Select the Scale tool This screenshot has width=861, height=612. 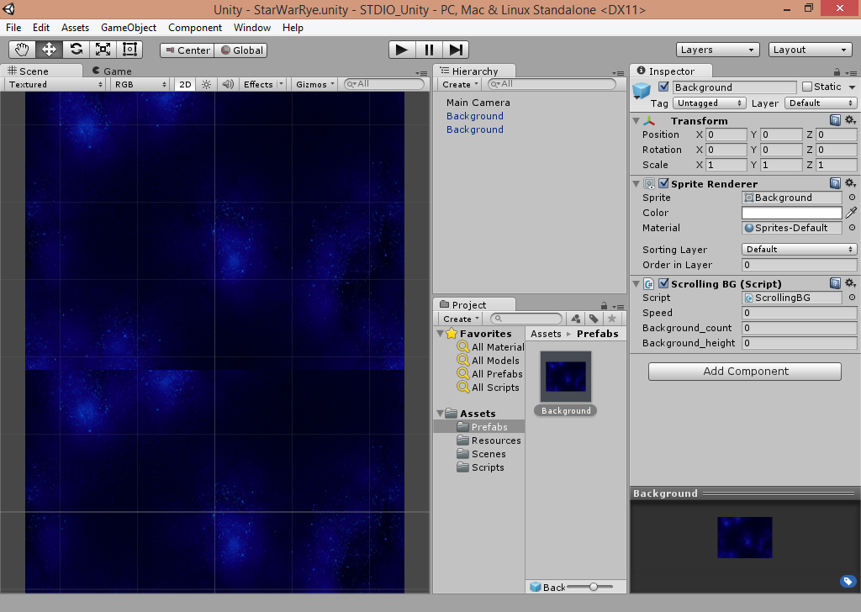[103, 50]
